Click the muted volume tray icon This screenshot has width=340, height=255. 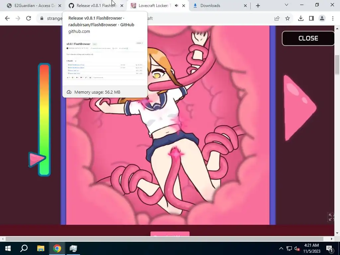(x=297, y=248)
